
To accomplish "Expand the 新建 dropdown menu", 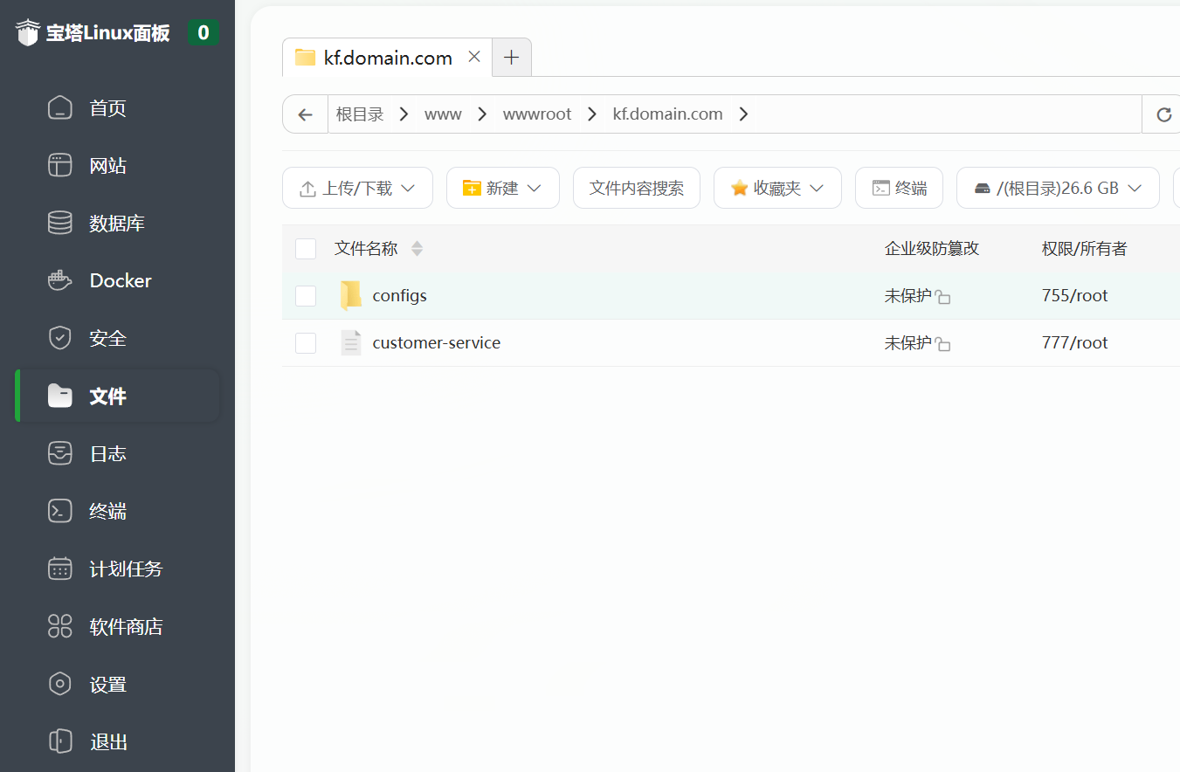I will coord(502,188).
